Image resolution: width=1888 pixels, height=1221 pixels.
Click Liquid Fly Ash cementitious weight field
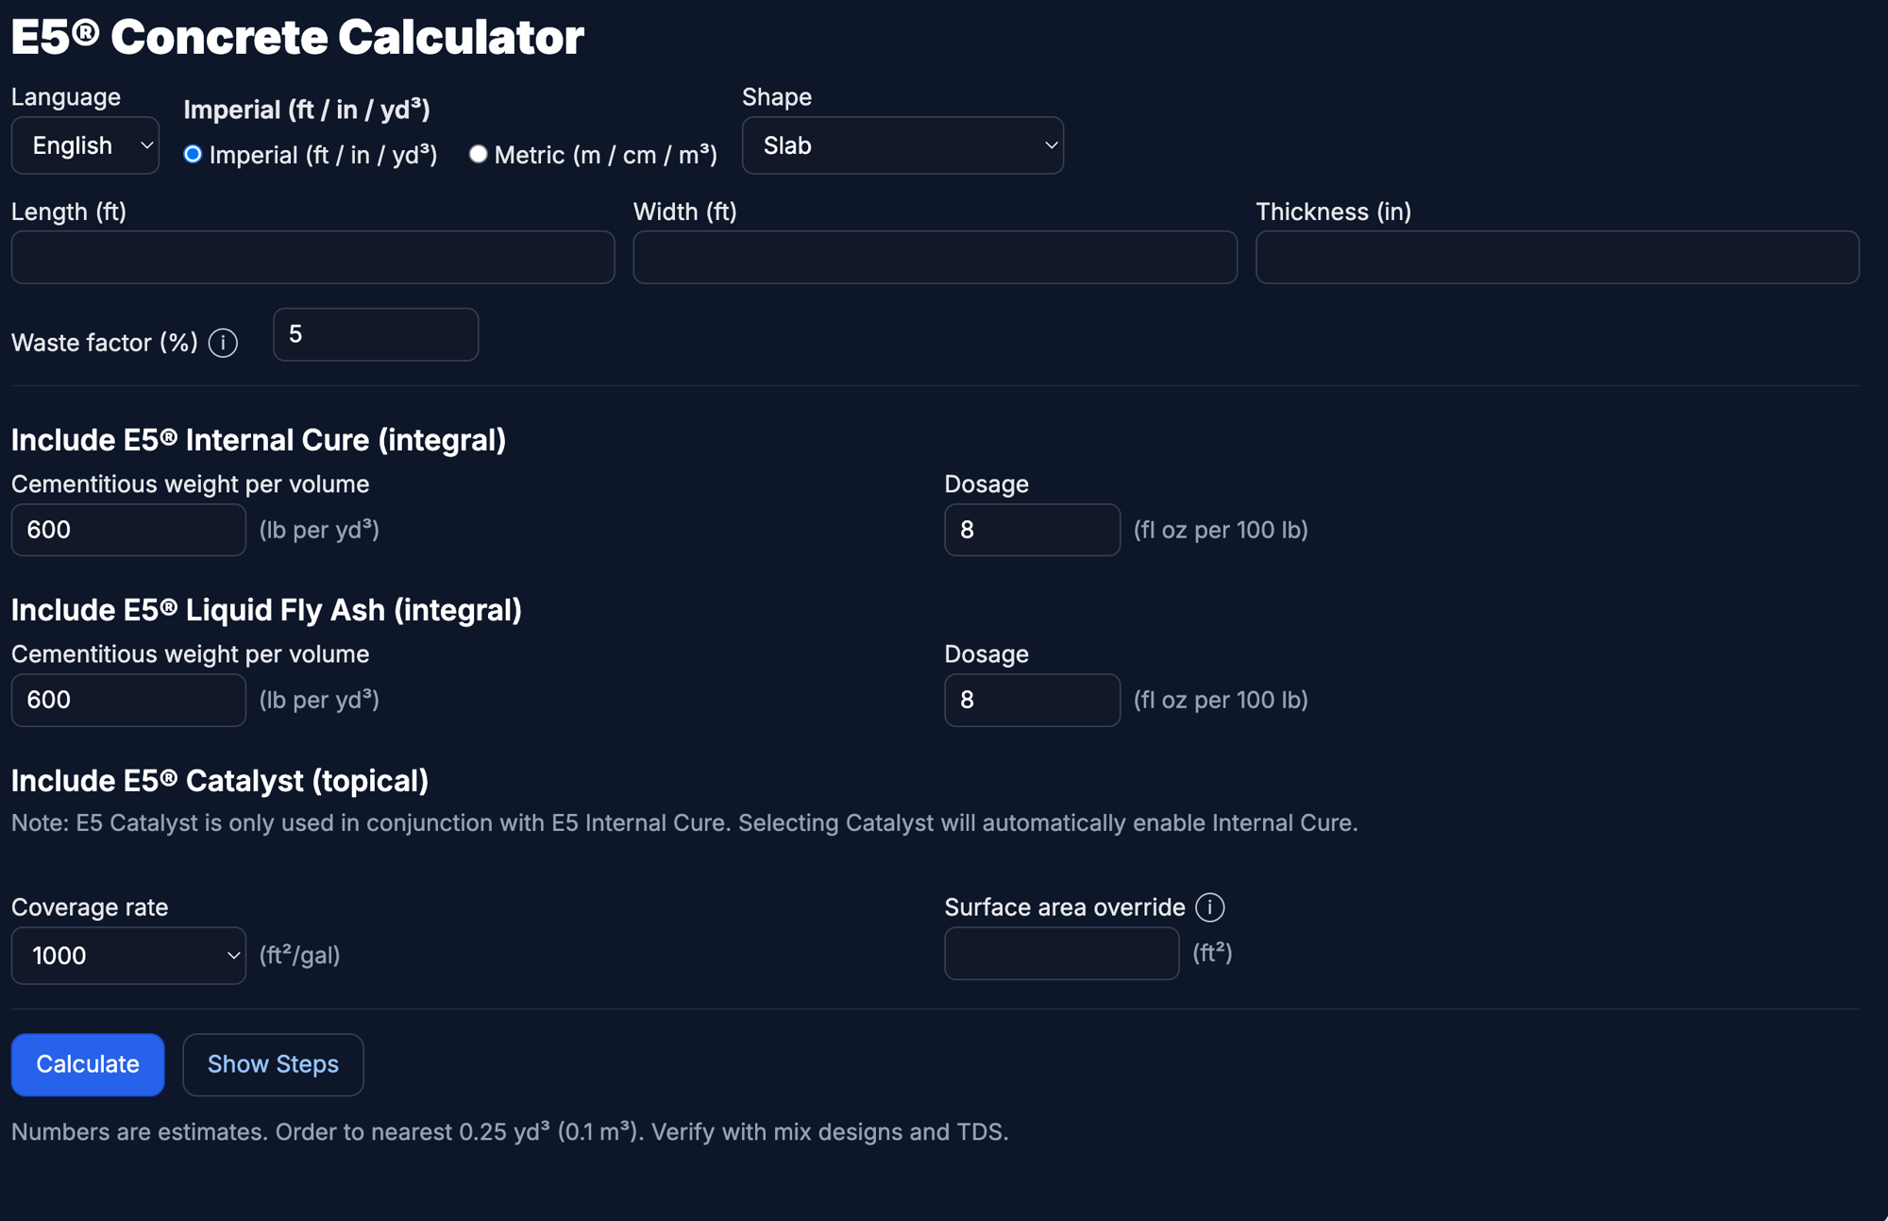pos(128,700)
